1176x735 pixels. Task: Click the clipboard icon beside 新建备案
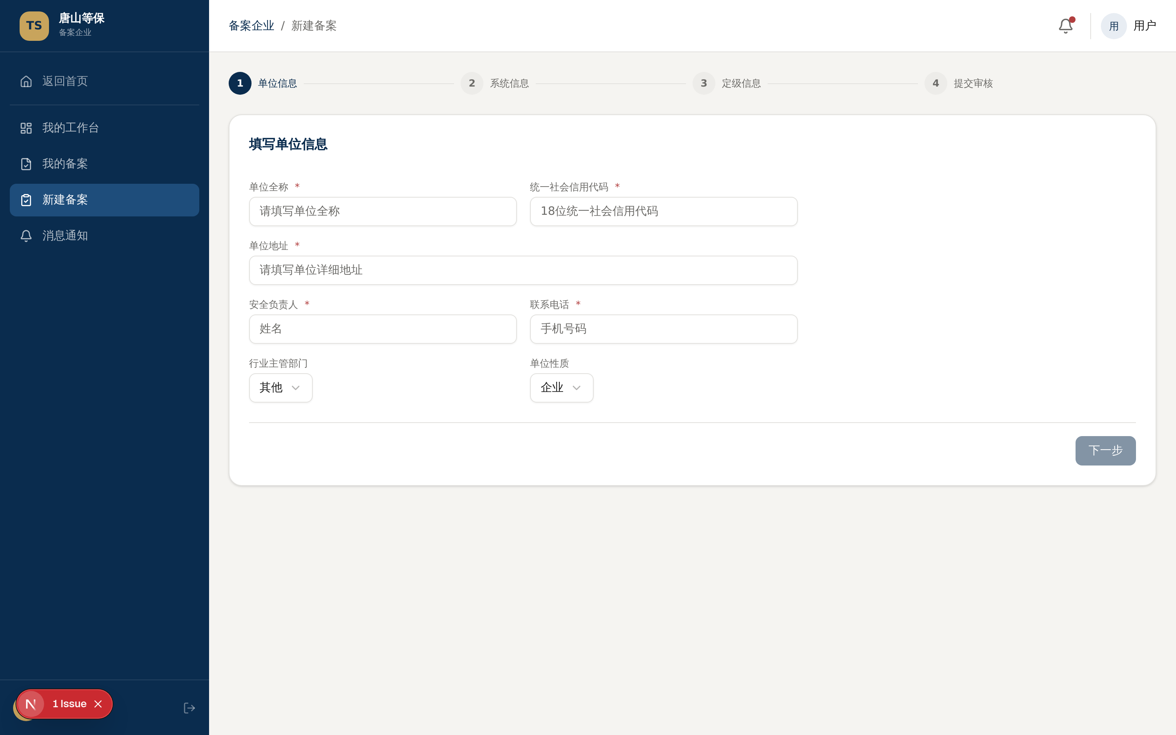tap(26, 200)
